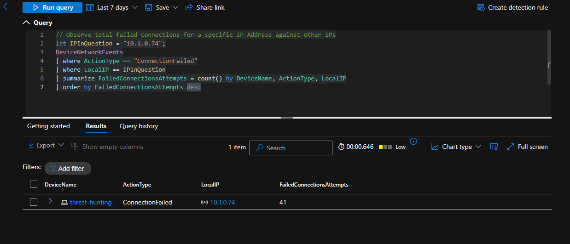Open the calendar time range icon
Image resolution: width=570 pixels, height=244 pixels.
[89, 7]
